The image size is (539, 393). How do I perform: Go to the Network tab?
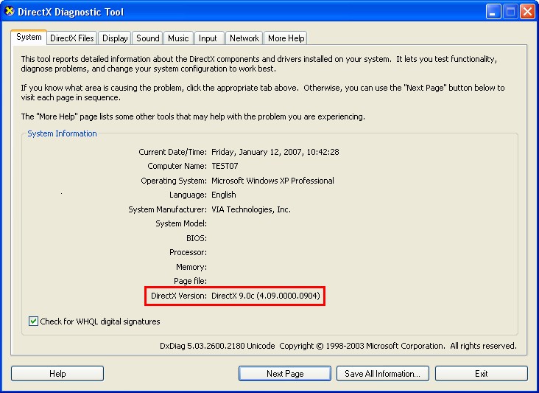pyautogui.click(x=244, y=38)
